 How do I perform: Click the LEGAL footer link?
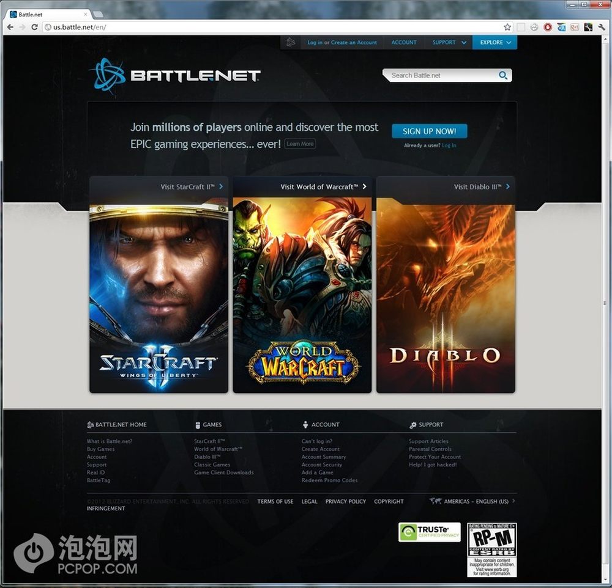tap(309, 501)
